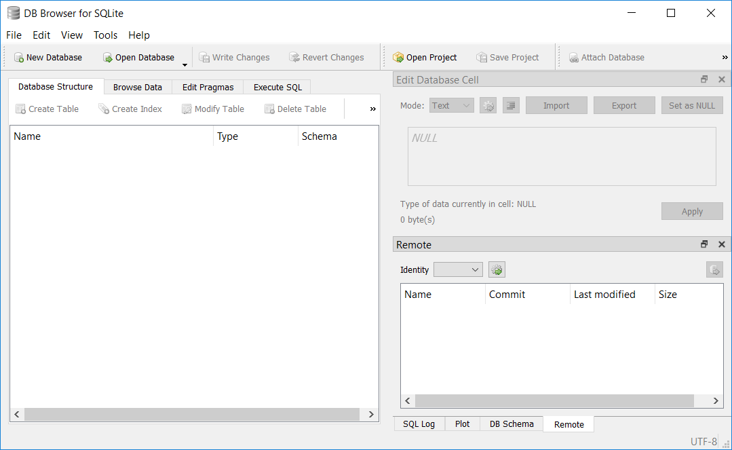
Task: Open the Mode Text dropdown
Action: pos(451,106)
